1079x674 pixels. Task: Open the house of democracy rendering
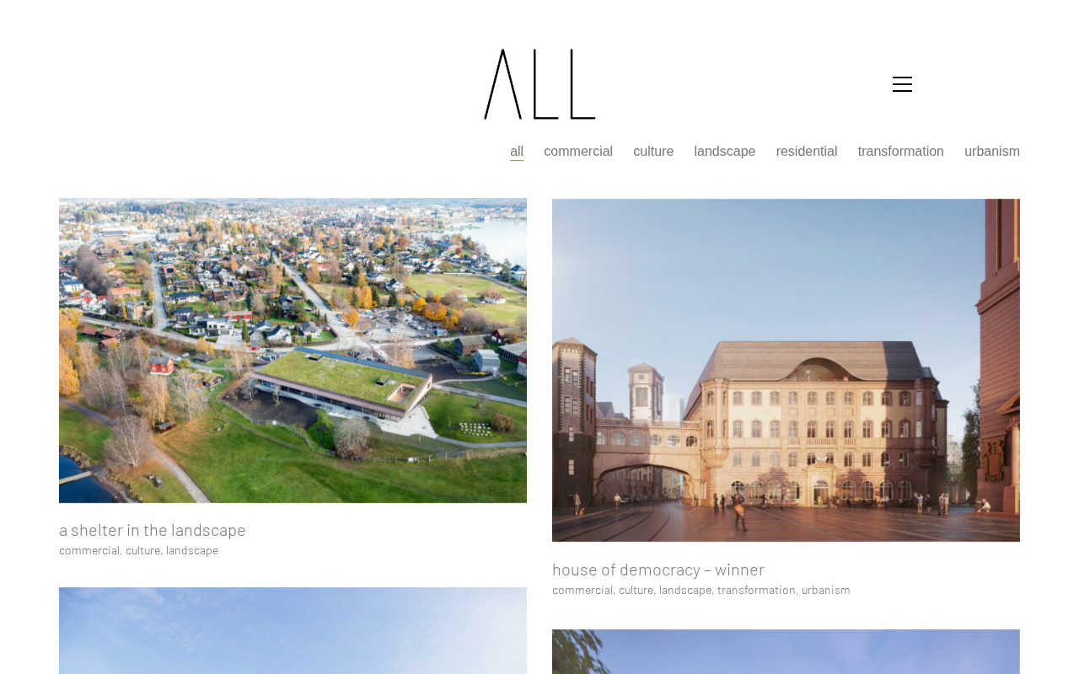coord(786,370)
